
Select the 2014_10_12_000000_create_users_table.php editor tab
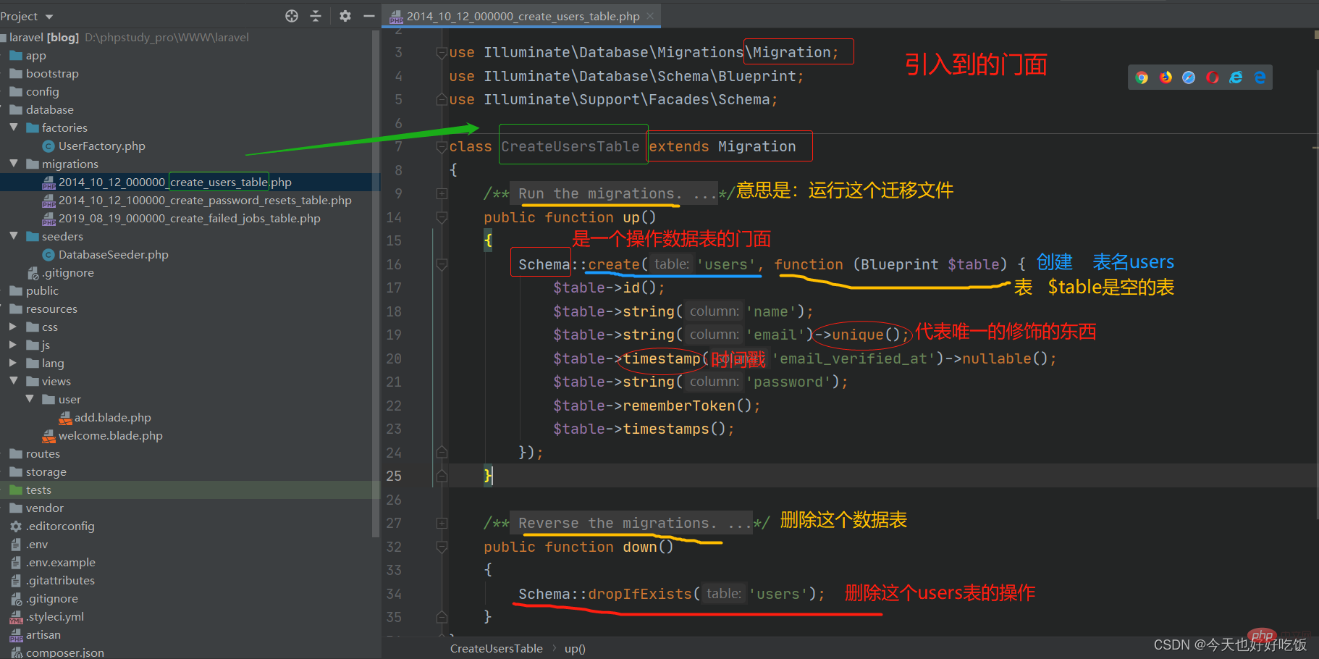point(521,16)
